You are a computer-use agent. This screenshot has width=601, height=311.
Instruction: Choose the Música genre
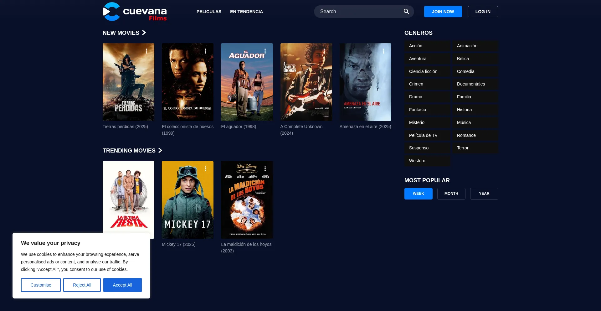click(475, 122)
